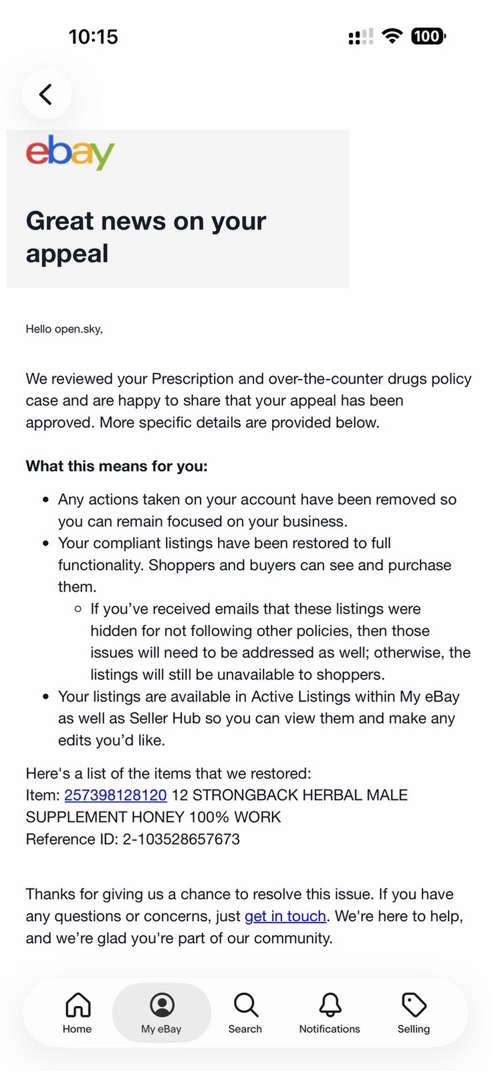
Task: Select the "My eBay" tab label
Action: point(162,1029)
